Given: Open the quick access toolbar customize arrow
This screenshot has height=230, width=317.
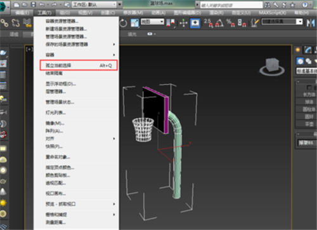Looking at the screenshot, I should (120, 4).
